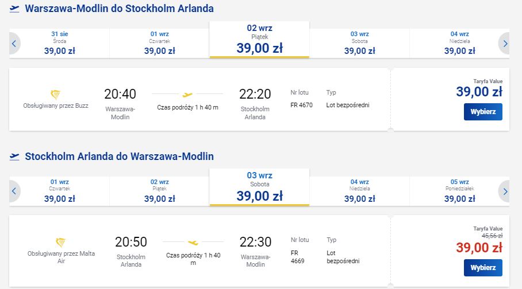Select outbound date 03 wrz Sobota
Image resolution: width=522 pixels, height=289 pixels.
[359, 43]
